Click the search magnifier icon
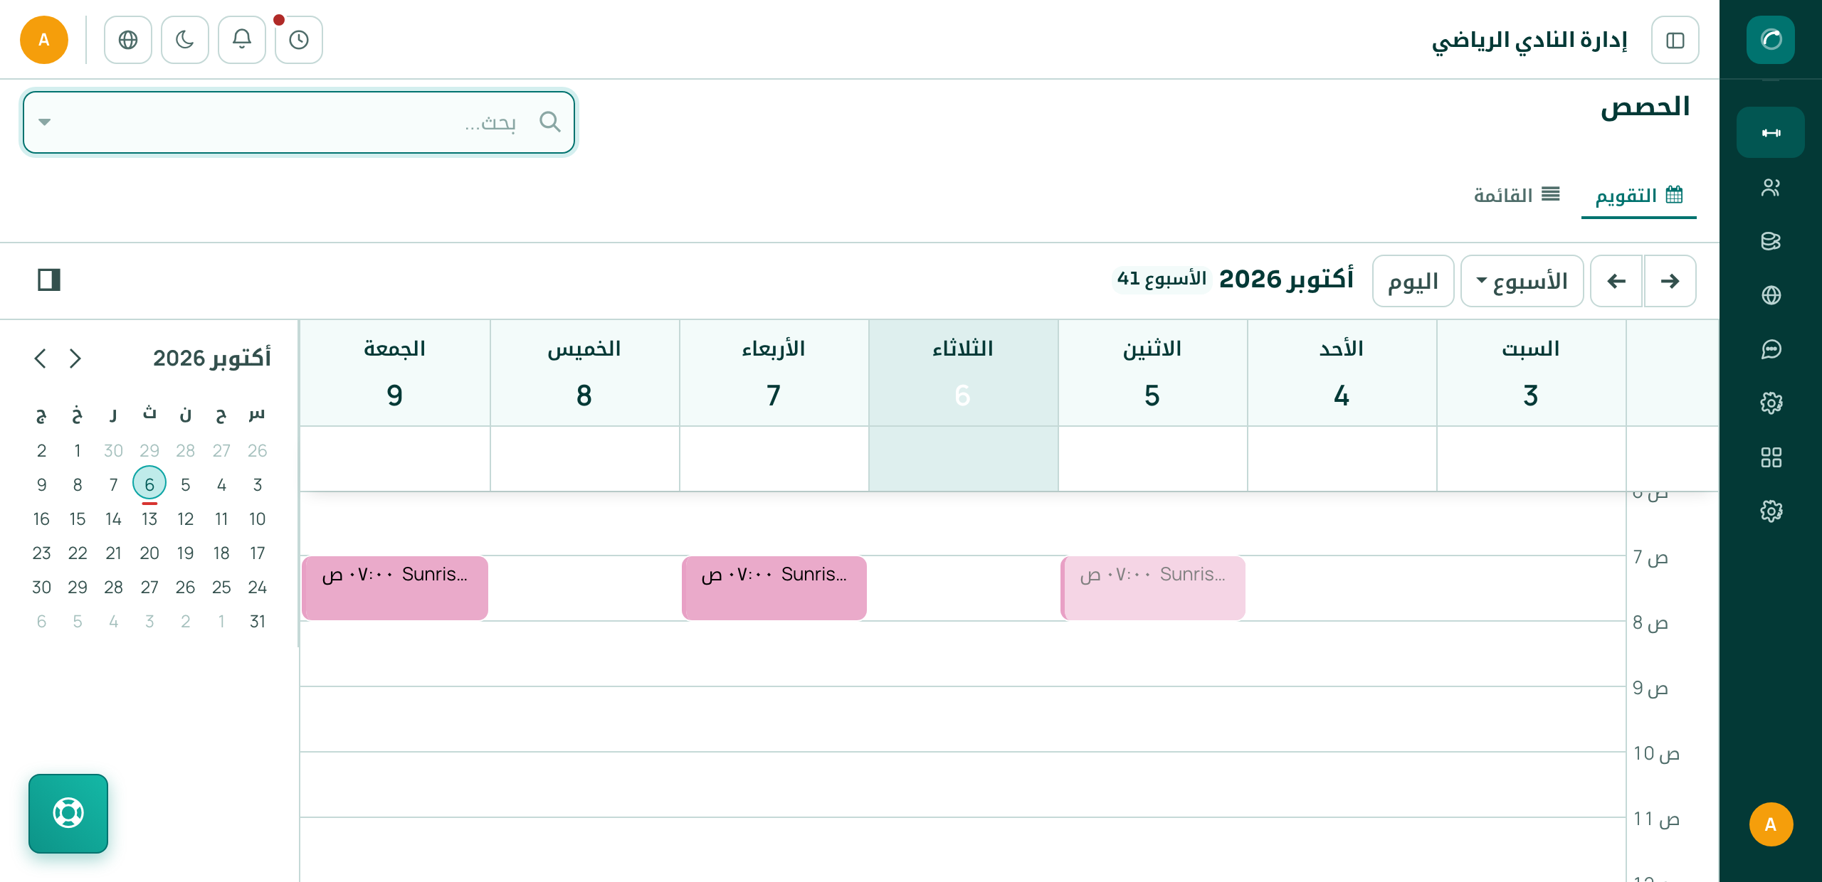 (550, 122)
